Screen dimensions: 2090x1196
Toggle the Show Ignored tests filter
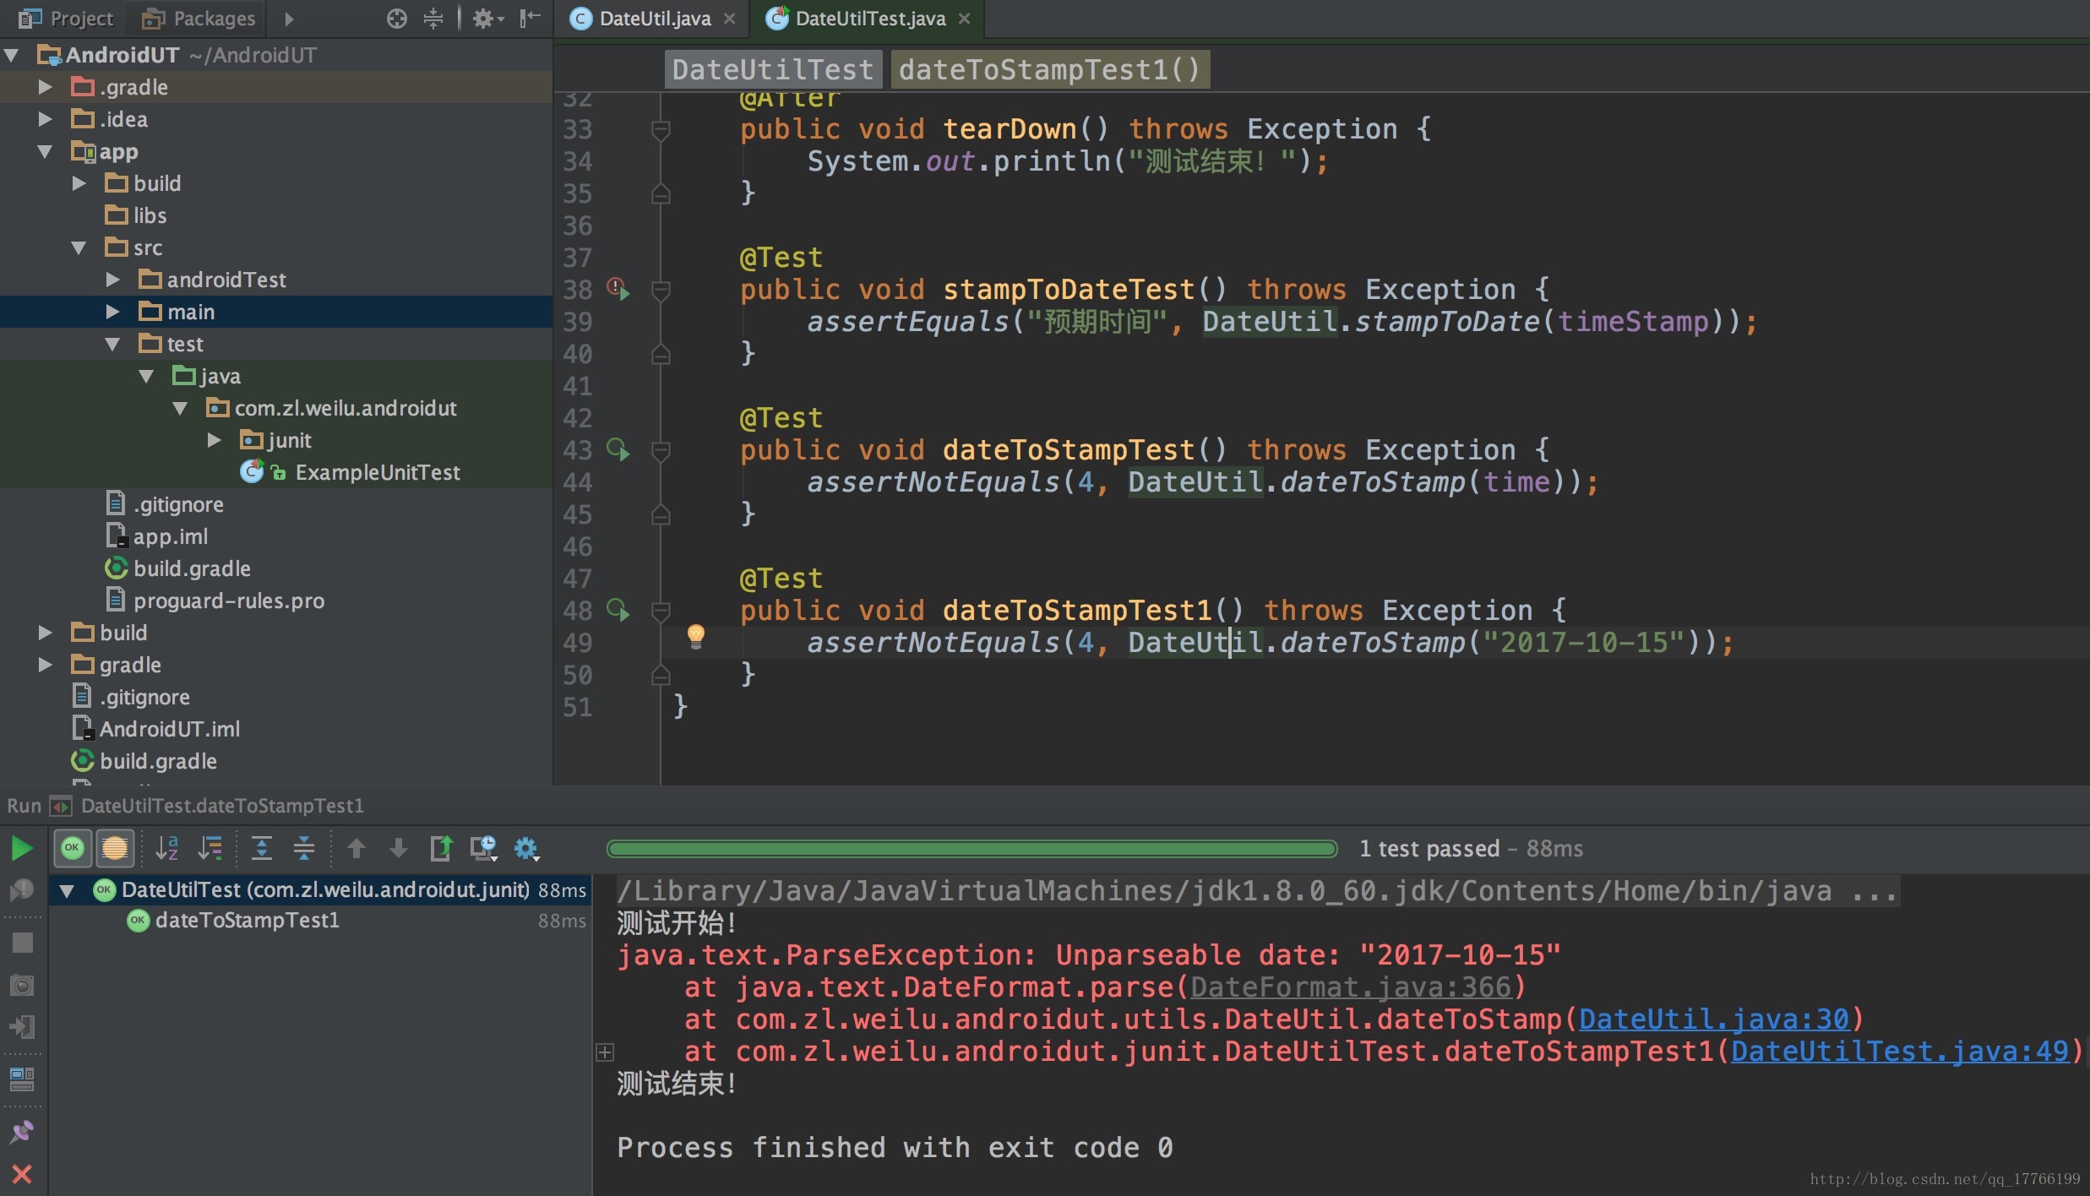click(115, 848)
